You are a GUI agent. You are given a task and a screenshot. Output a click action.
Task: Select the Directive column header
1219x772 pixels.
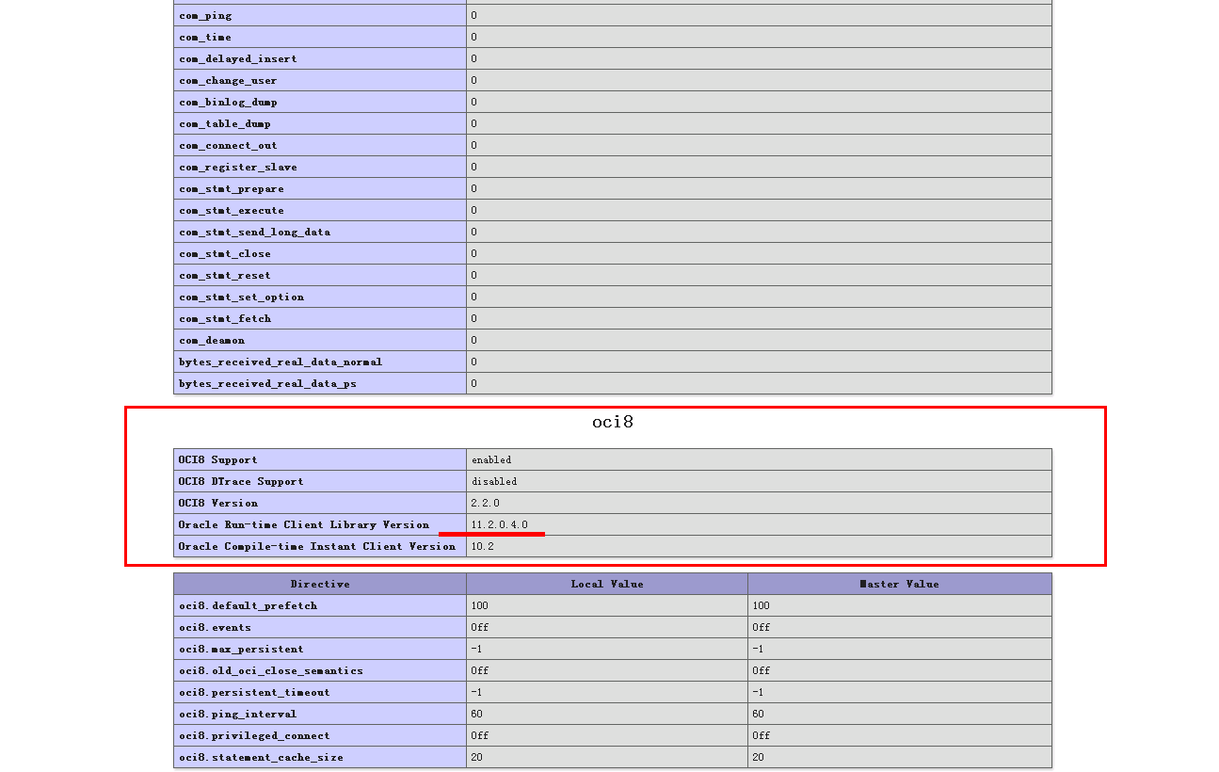[x=320, y=584]
